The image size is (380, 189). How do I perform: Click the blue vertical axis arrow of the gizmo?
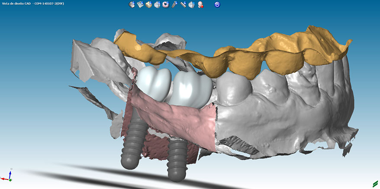click(x=10, y=173)
